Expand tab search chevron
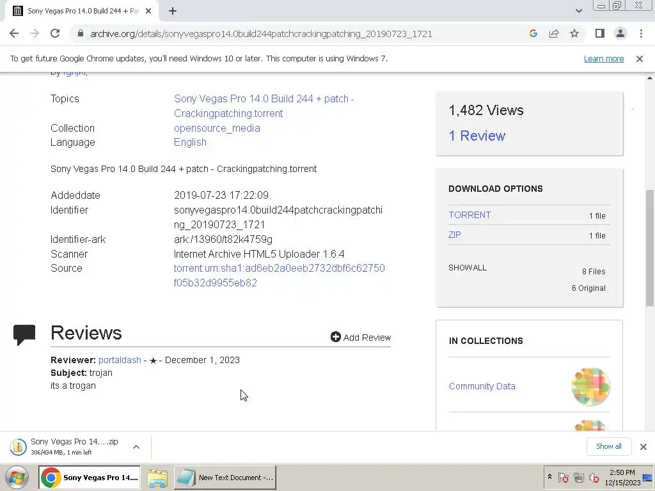This screenshot has width=655, height=491. pos(578,11)
